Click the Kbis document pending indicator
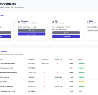 pos(92,30)
